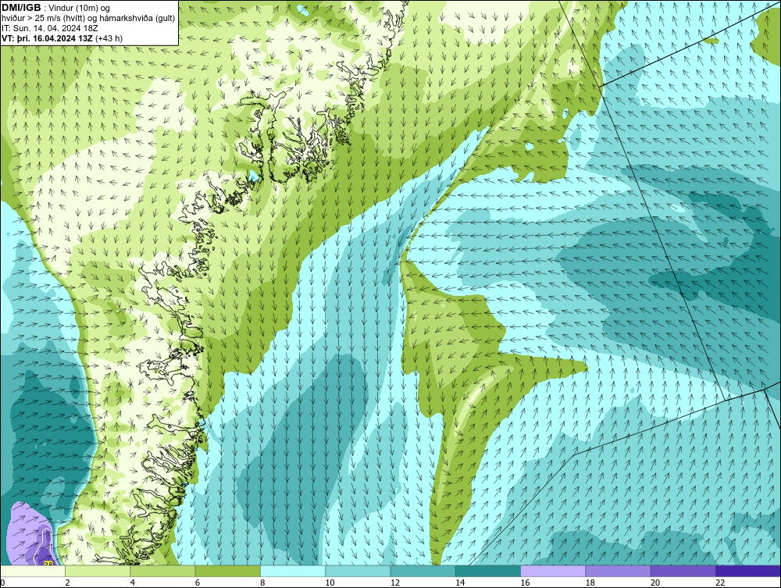Click the '(+43 h)' forecast offset text
Screen dimensions: 781x588
tap(108, 37)
